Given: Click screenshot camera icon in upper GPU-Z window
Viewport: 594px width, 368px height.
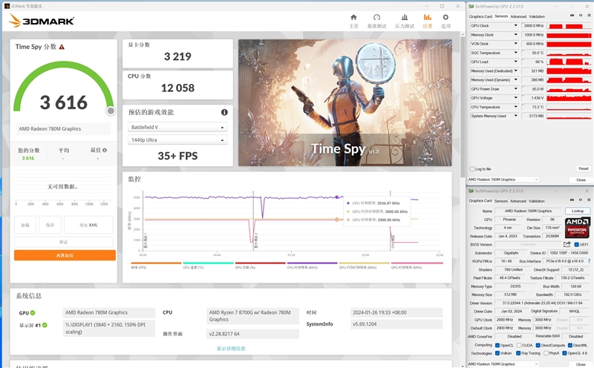Looking at the screenshot, I should (572, 16).
